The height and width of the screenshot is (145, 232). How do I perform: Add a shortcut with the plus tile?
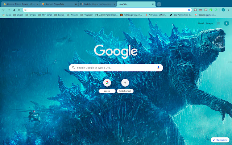click(x=125, y=86)
